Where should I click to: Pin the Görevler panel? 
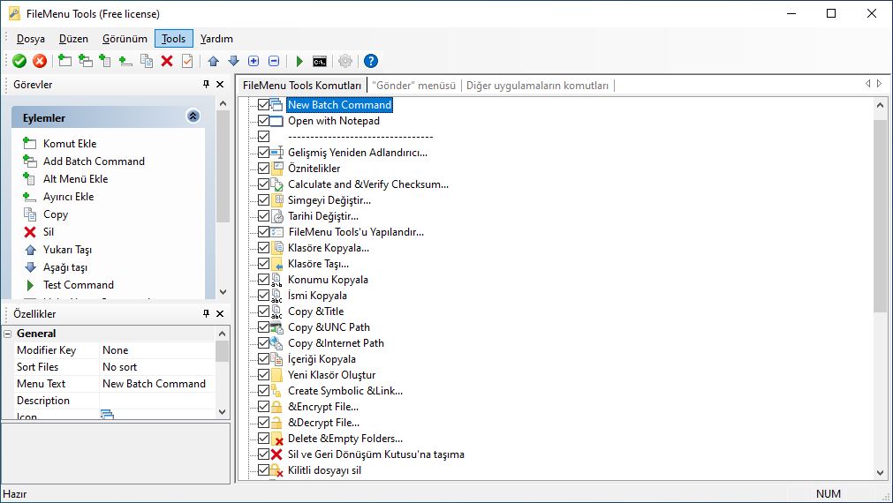click(206, 84)
